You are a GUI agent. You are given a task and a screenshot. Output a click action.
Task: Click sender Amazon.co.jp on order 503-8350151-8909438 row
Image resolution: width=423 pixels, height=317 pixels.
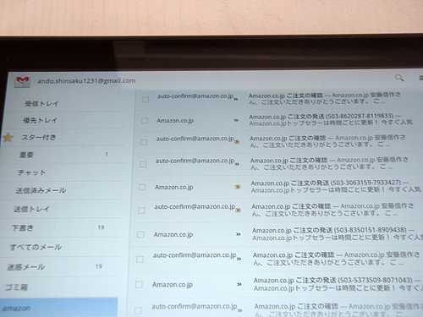point(173,234)
